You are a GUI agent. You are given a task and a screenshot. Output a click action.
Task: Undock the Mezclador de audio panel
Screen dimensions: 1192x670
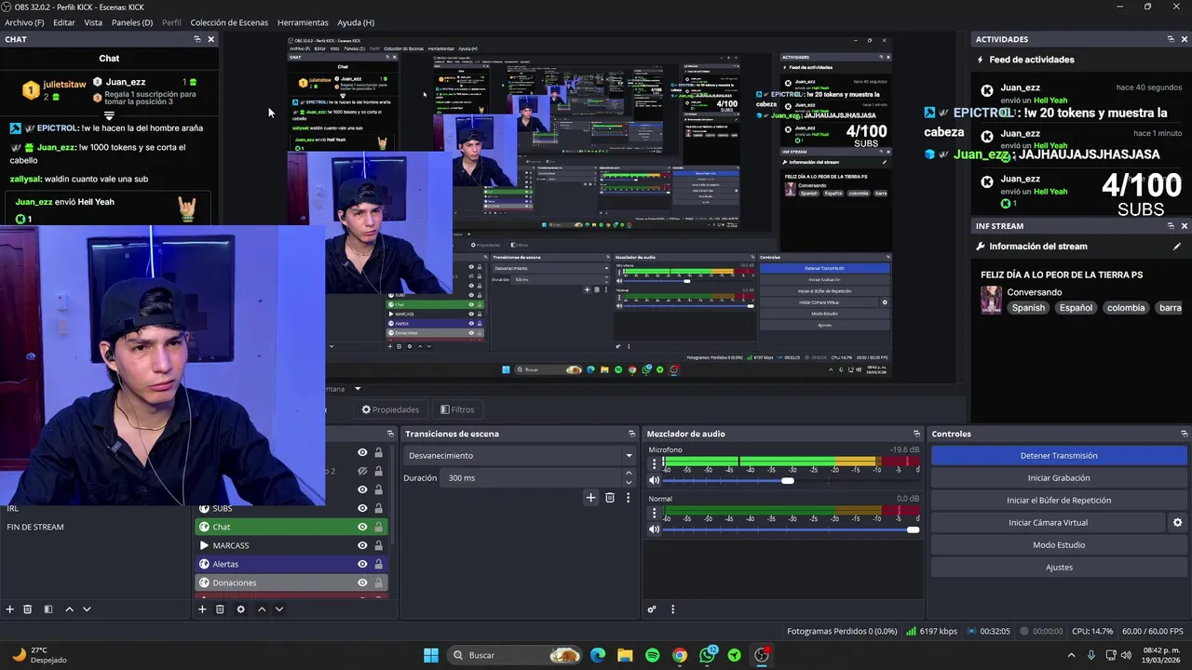tap(916, 434)
